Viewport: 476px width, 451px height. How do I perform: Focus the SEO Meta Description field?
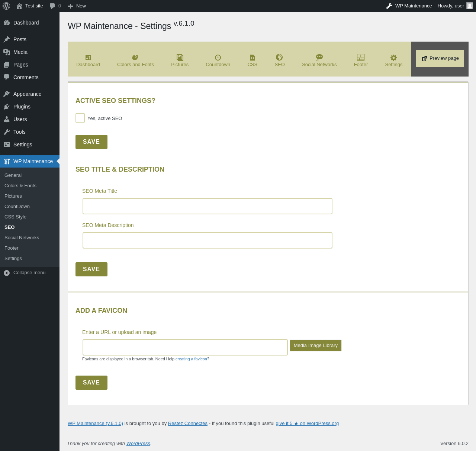pos(208,240)
